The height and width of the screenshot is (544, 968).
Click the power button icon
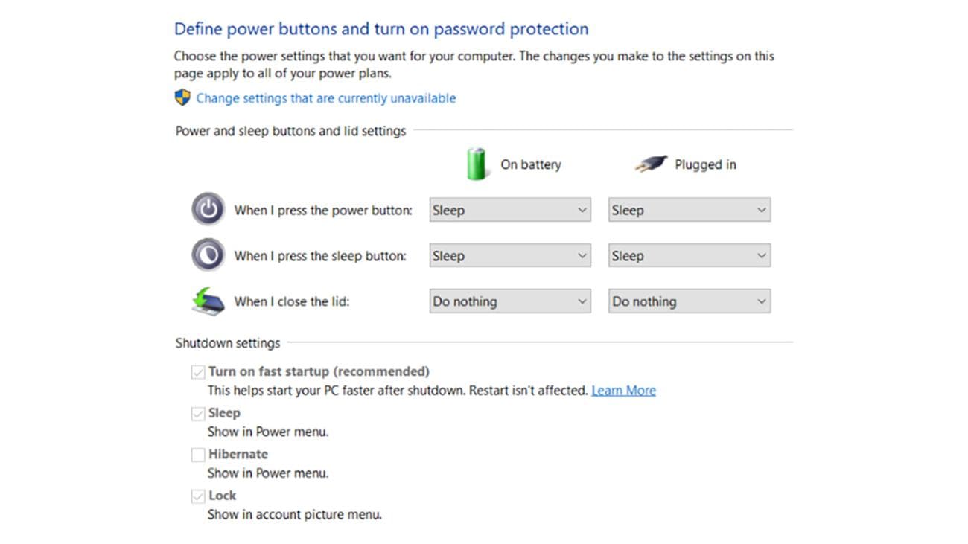click(x=208, y=209)
